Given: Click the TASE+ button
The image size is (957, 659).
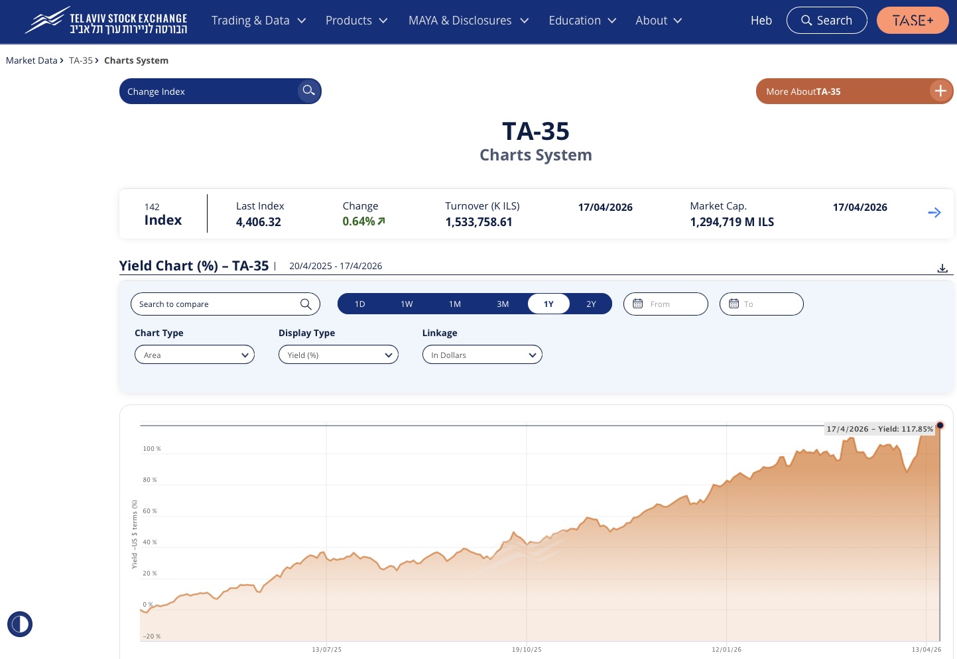Looking at the screenshot, I should tap(913, 21).
